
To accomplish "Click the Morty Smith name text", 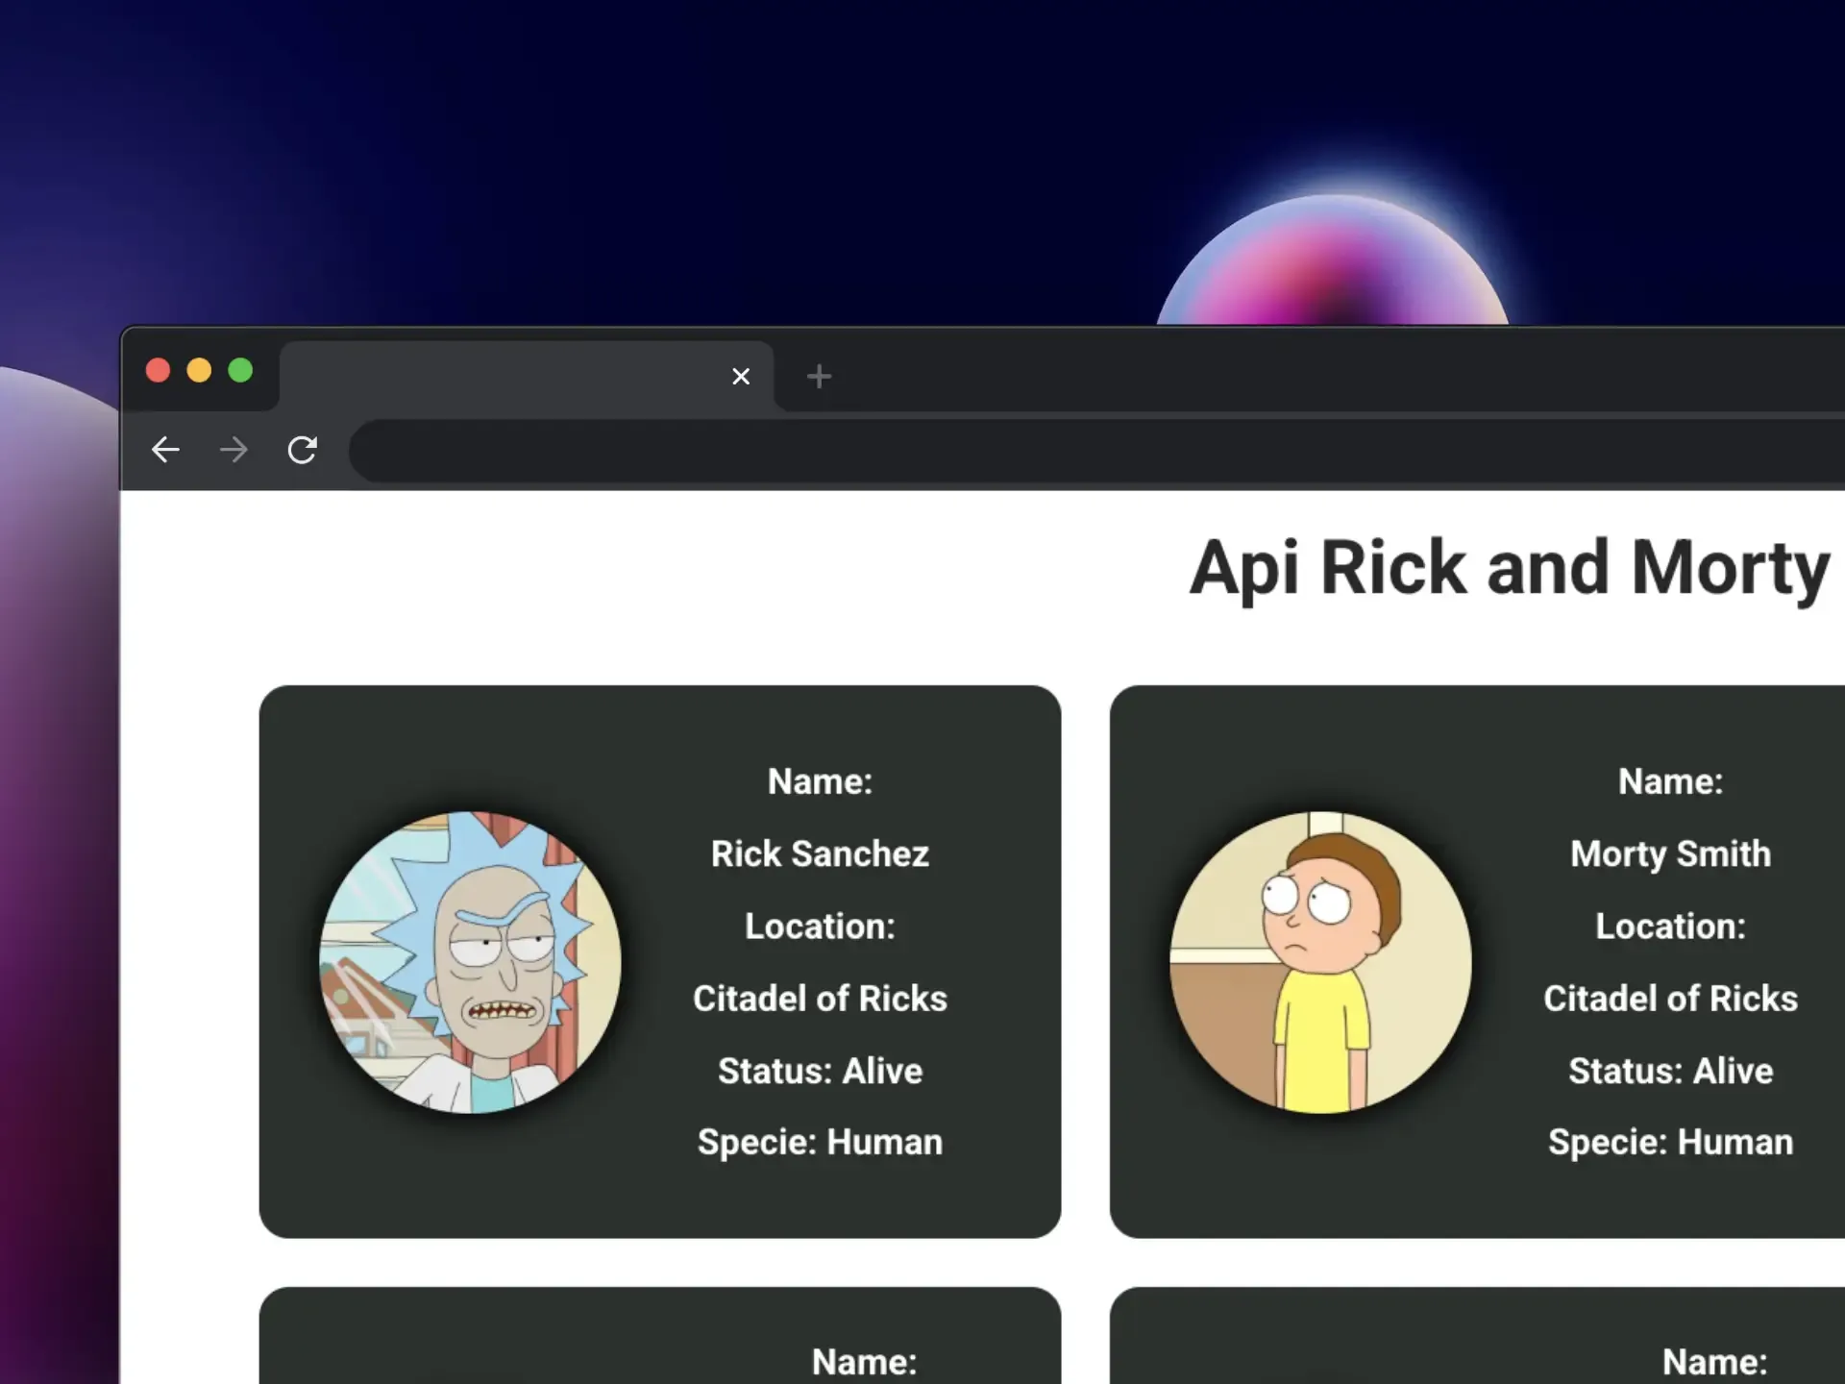I will [x=1670, y=853].
